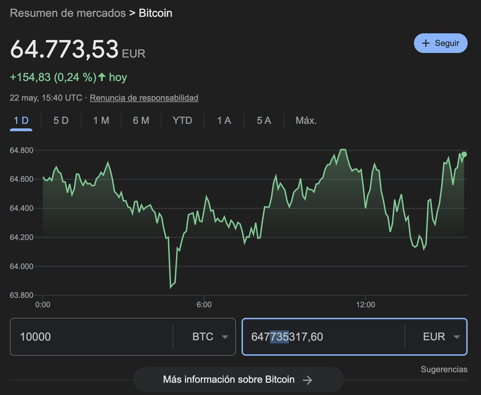Click the 6:00 time axis label
Image resolution: width=481 pixels, height=395 pixels.
pos(204,304)
